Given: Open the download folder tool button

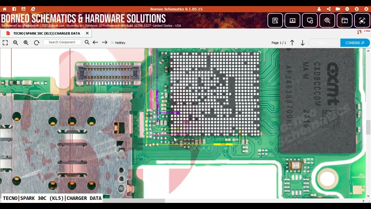Looking at the screenshot, I should tap(345, 21).
